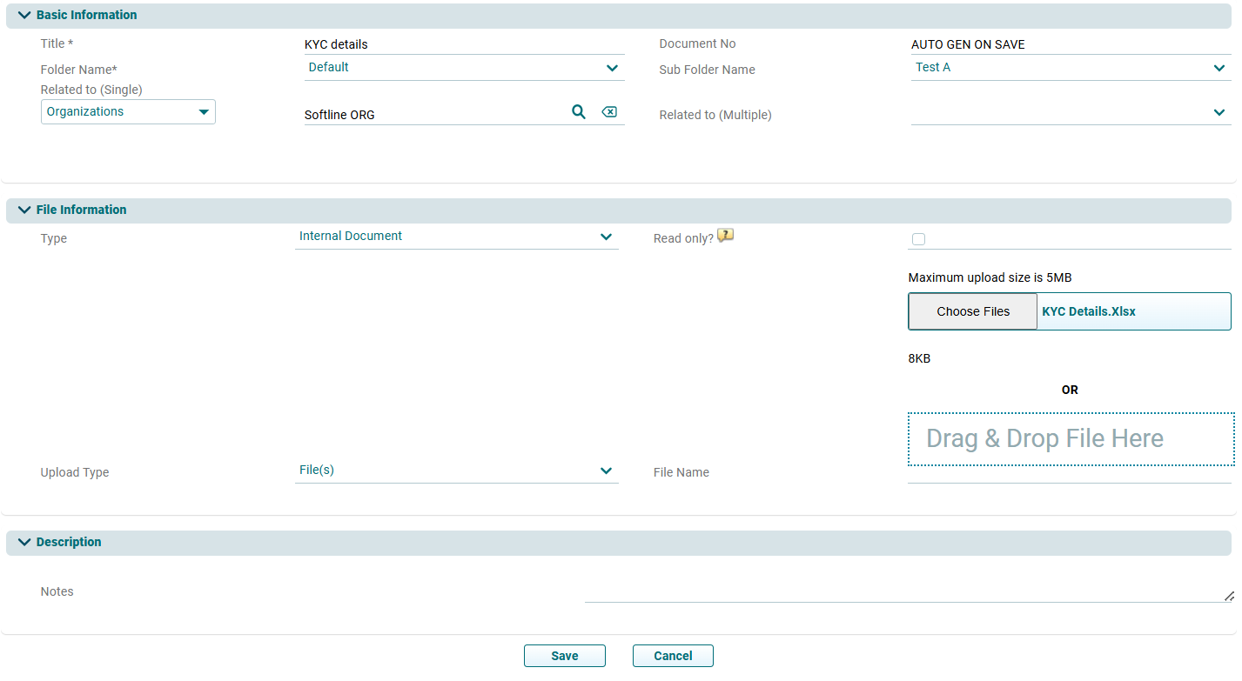Clear the Softline ORG field with the erase icon
The image size is (1242, 681).
[x=609, y=112]
